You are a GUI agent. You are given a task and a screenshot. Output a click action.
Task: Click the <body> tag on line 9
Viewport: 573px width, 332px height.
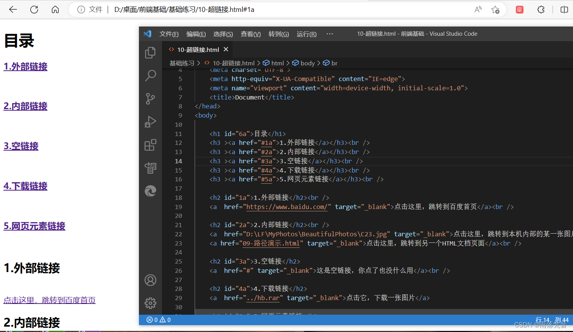point(206,115)
